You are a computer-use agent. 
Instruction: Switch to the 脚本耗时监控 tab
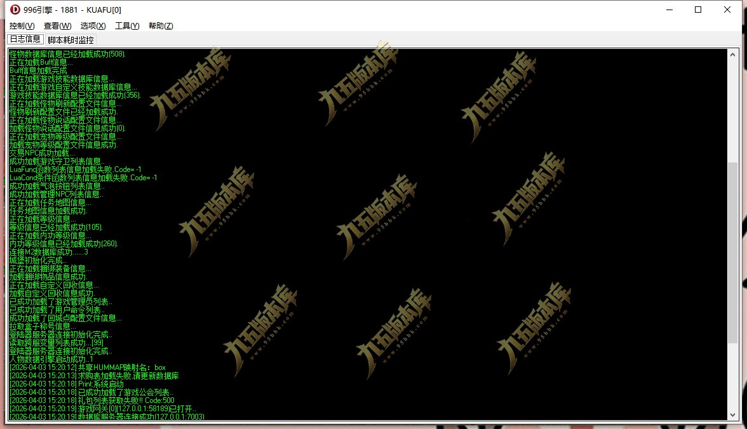tap(71, 41)
